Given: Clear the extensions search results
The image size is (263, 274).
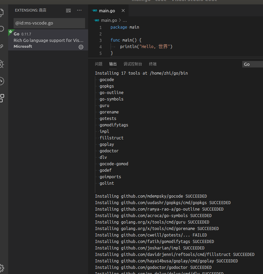Looking at the screenshot, I should 68,11.
